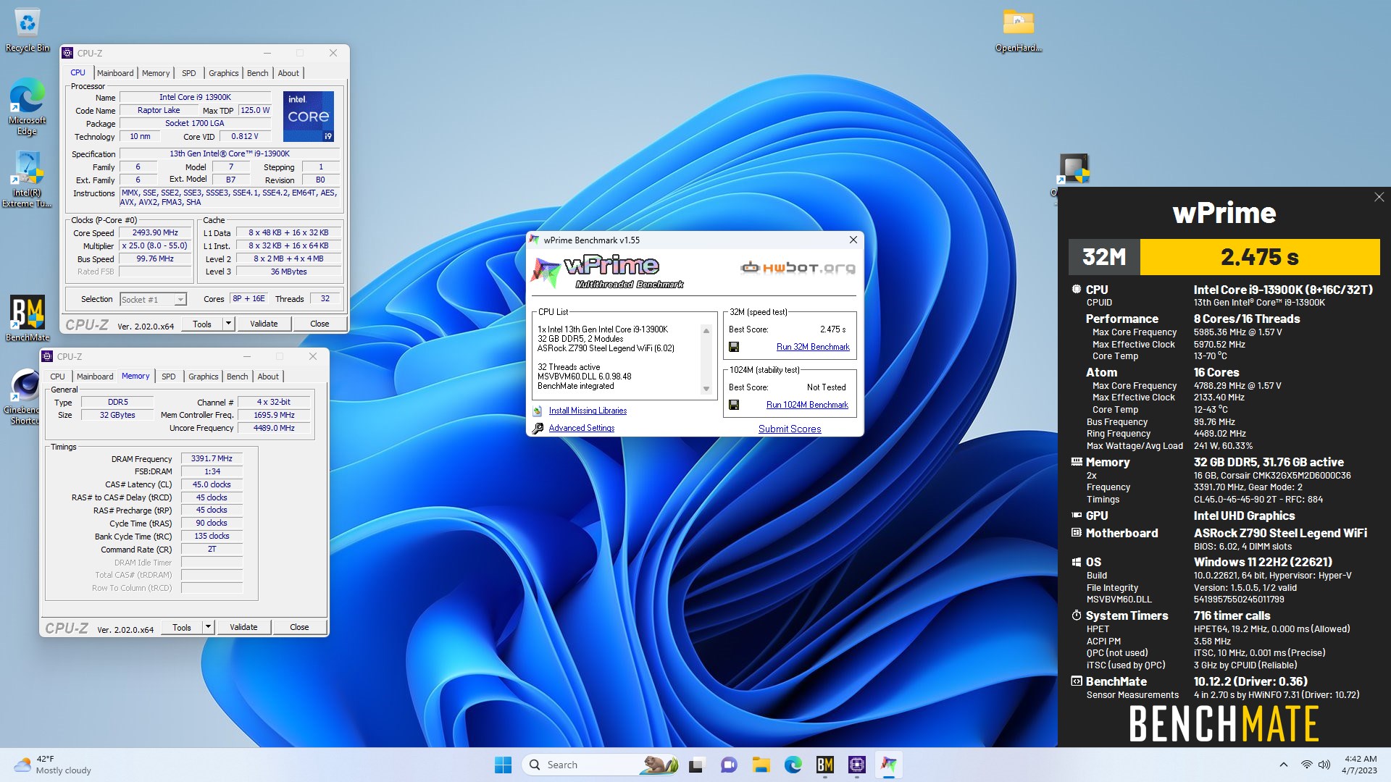Click scroll down arrow in wPrime CPU List
The image size is (1391, 782).
[x=706, y=389]
